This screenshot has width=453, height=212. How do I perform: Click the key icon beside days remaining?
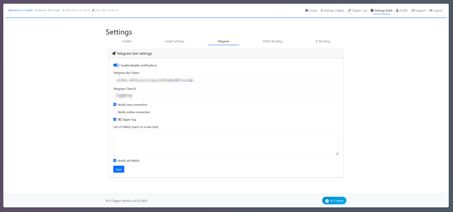click(x=93, y=10)
